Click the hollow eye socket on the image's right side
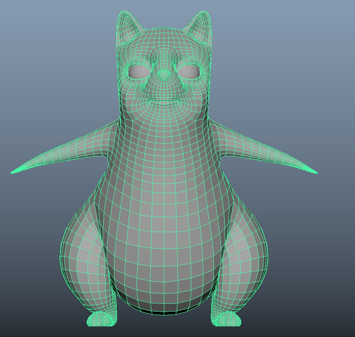The height and width of the screenshot is (337, 355). [189, 71]
